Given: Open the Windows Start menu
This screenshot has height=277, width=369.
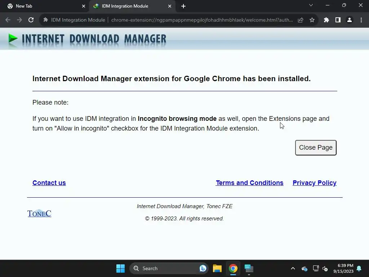Looking at the screenshot, I should 120,268.
